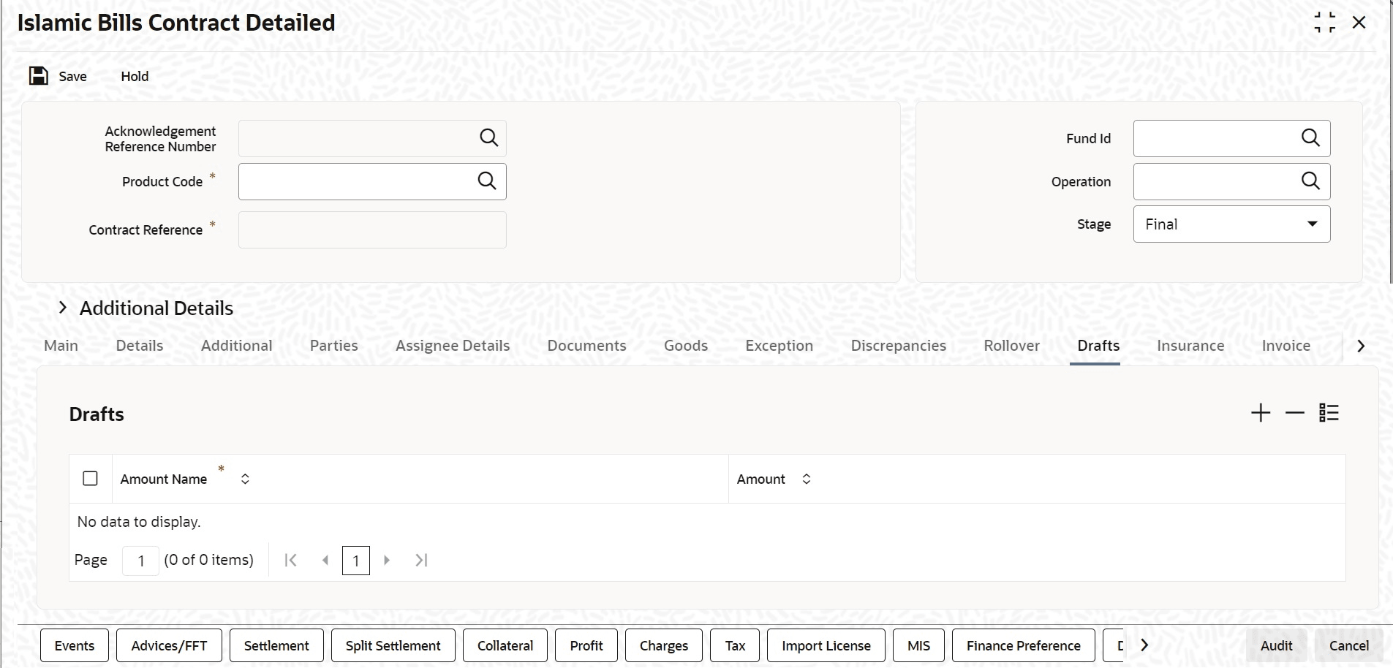Open the Tax subscreen
The image size is (1393, 668).
point(735,645)
